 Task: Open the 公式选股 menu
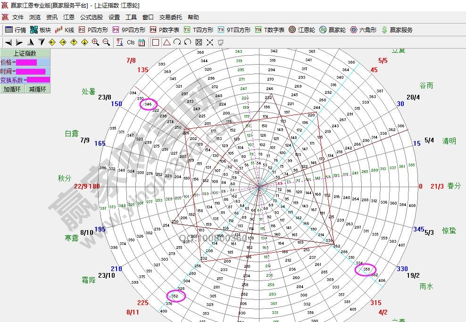(91, 17)
